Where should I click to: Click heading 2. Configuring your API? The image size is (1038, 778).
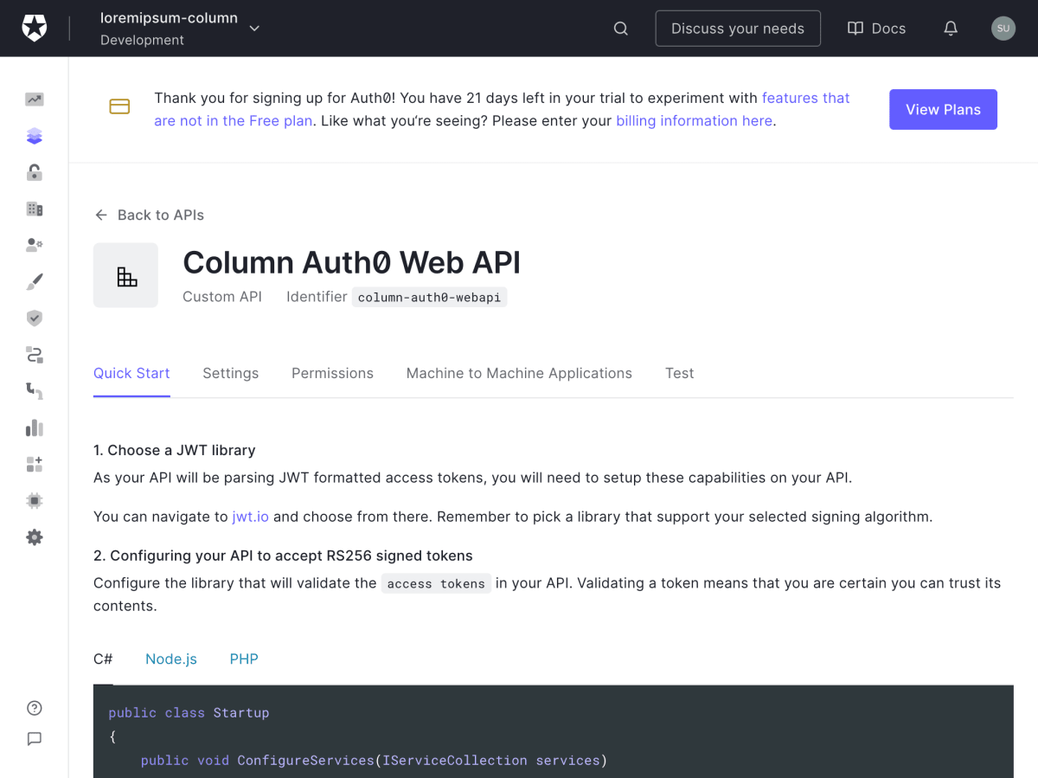click(x=283, y=556)
